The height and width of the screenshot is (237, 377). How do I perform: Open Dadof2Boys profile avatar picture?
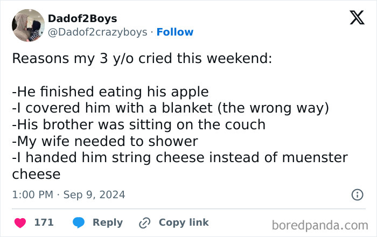tap(28, 25)
